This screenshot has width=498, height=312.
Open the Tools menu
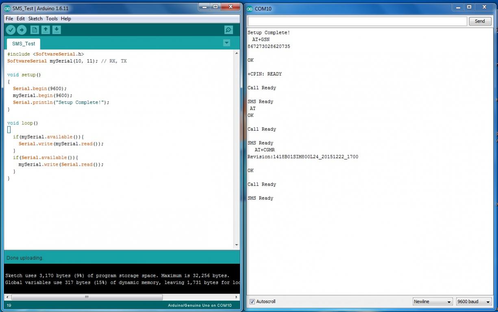(x=52, y=19)
